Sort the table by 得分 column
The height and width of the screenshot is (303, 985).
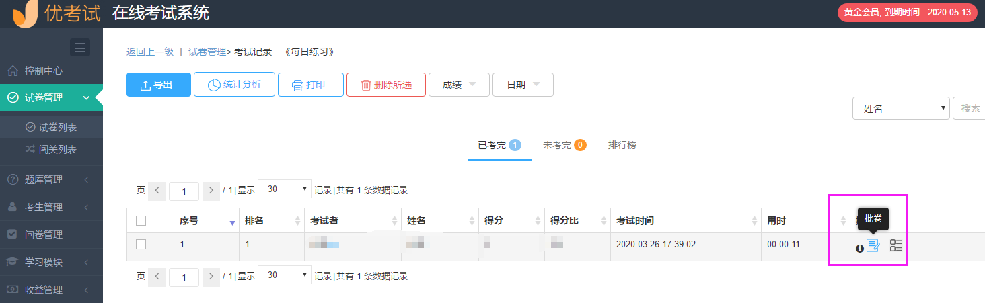click(x=509, y=221)
